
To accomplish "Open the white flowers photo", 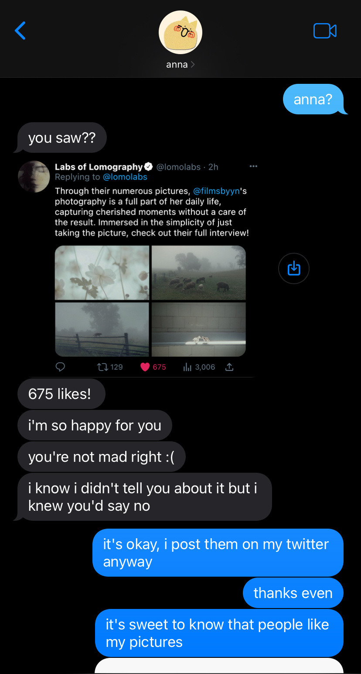I will pos(102,273).
